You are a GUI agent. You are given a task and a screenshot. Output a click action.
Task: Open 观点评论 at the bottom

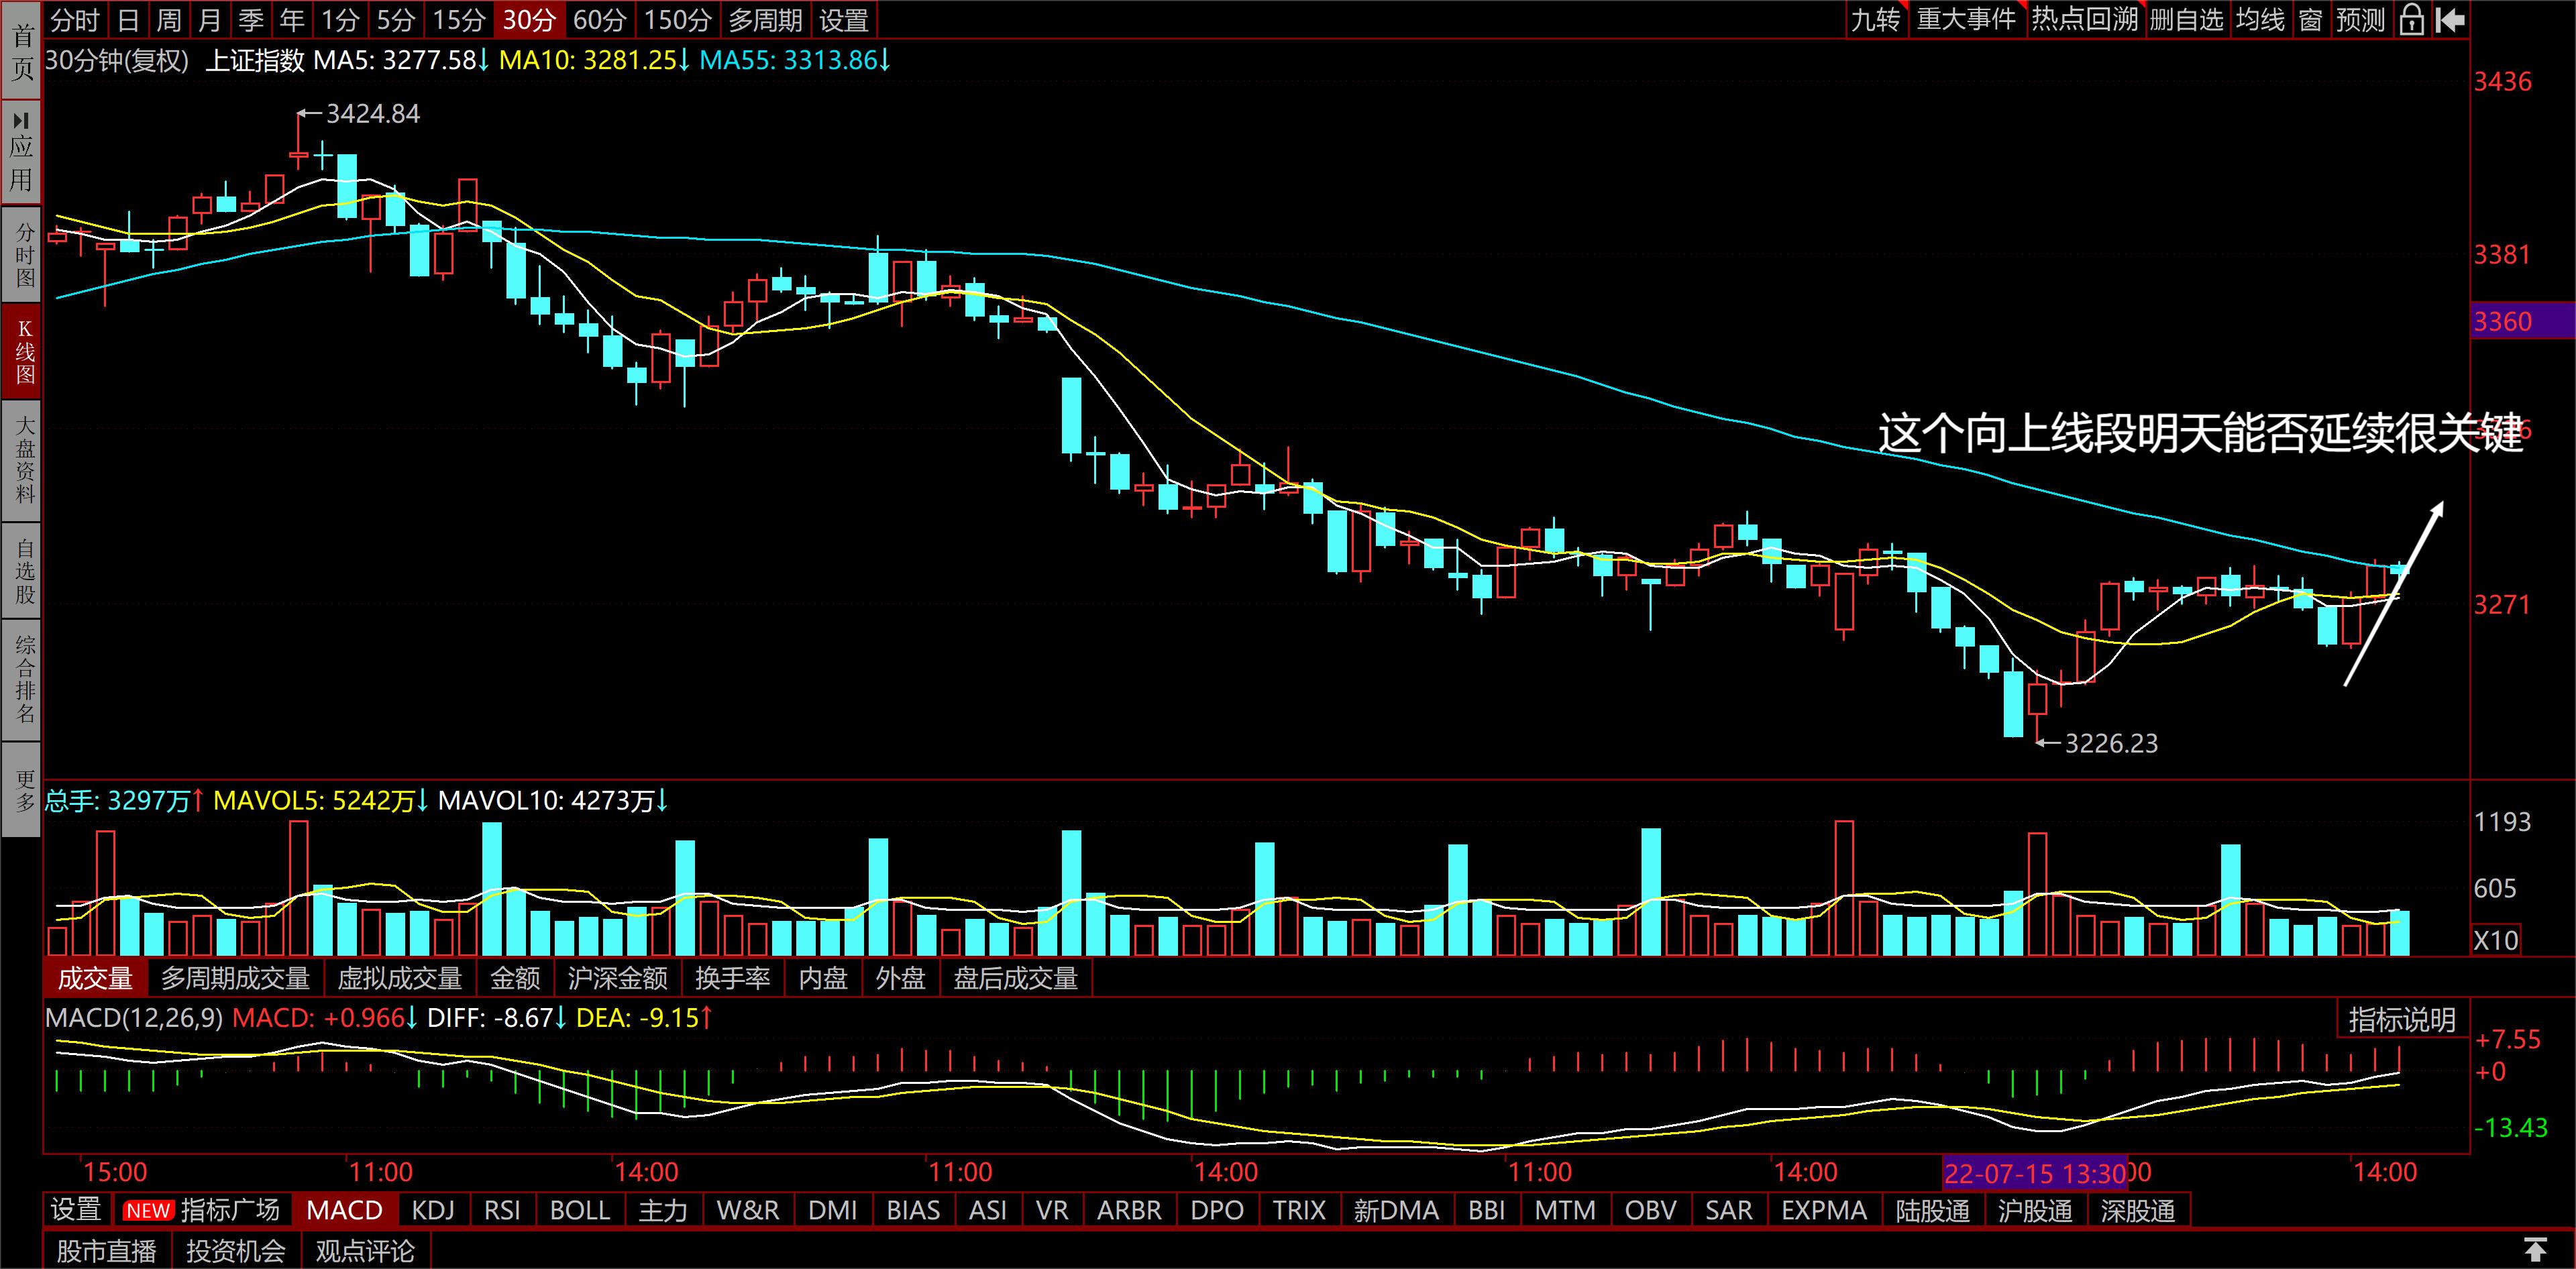point(365,1250)
